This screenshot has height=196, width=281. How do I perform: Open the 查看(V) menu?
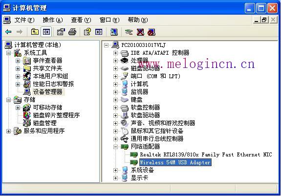click(x=81, y=20)
